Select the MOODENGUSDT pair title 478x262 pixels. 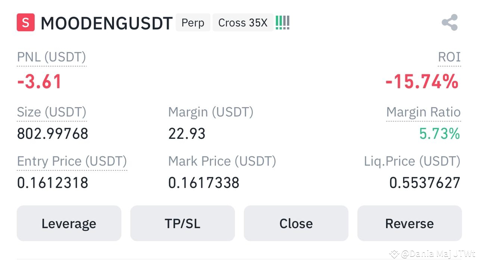click(107, 22)
